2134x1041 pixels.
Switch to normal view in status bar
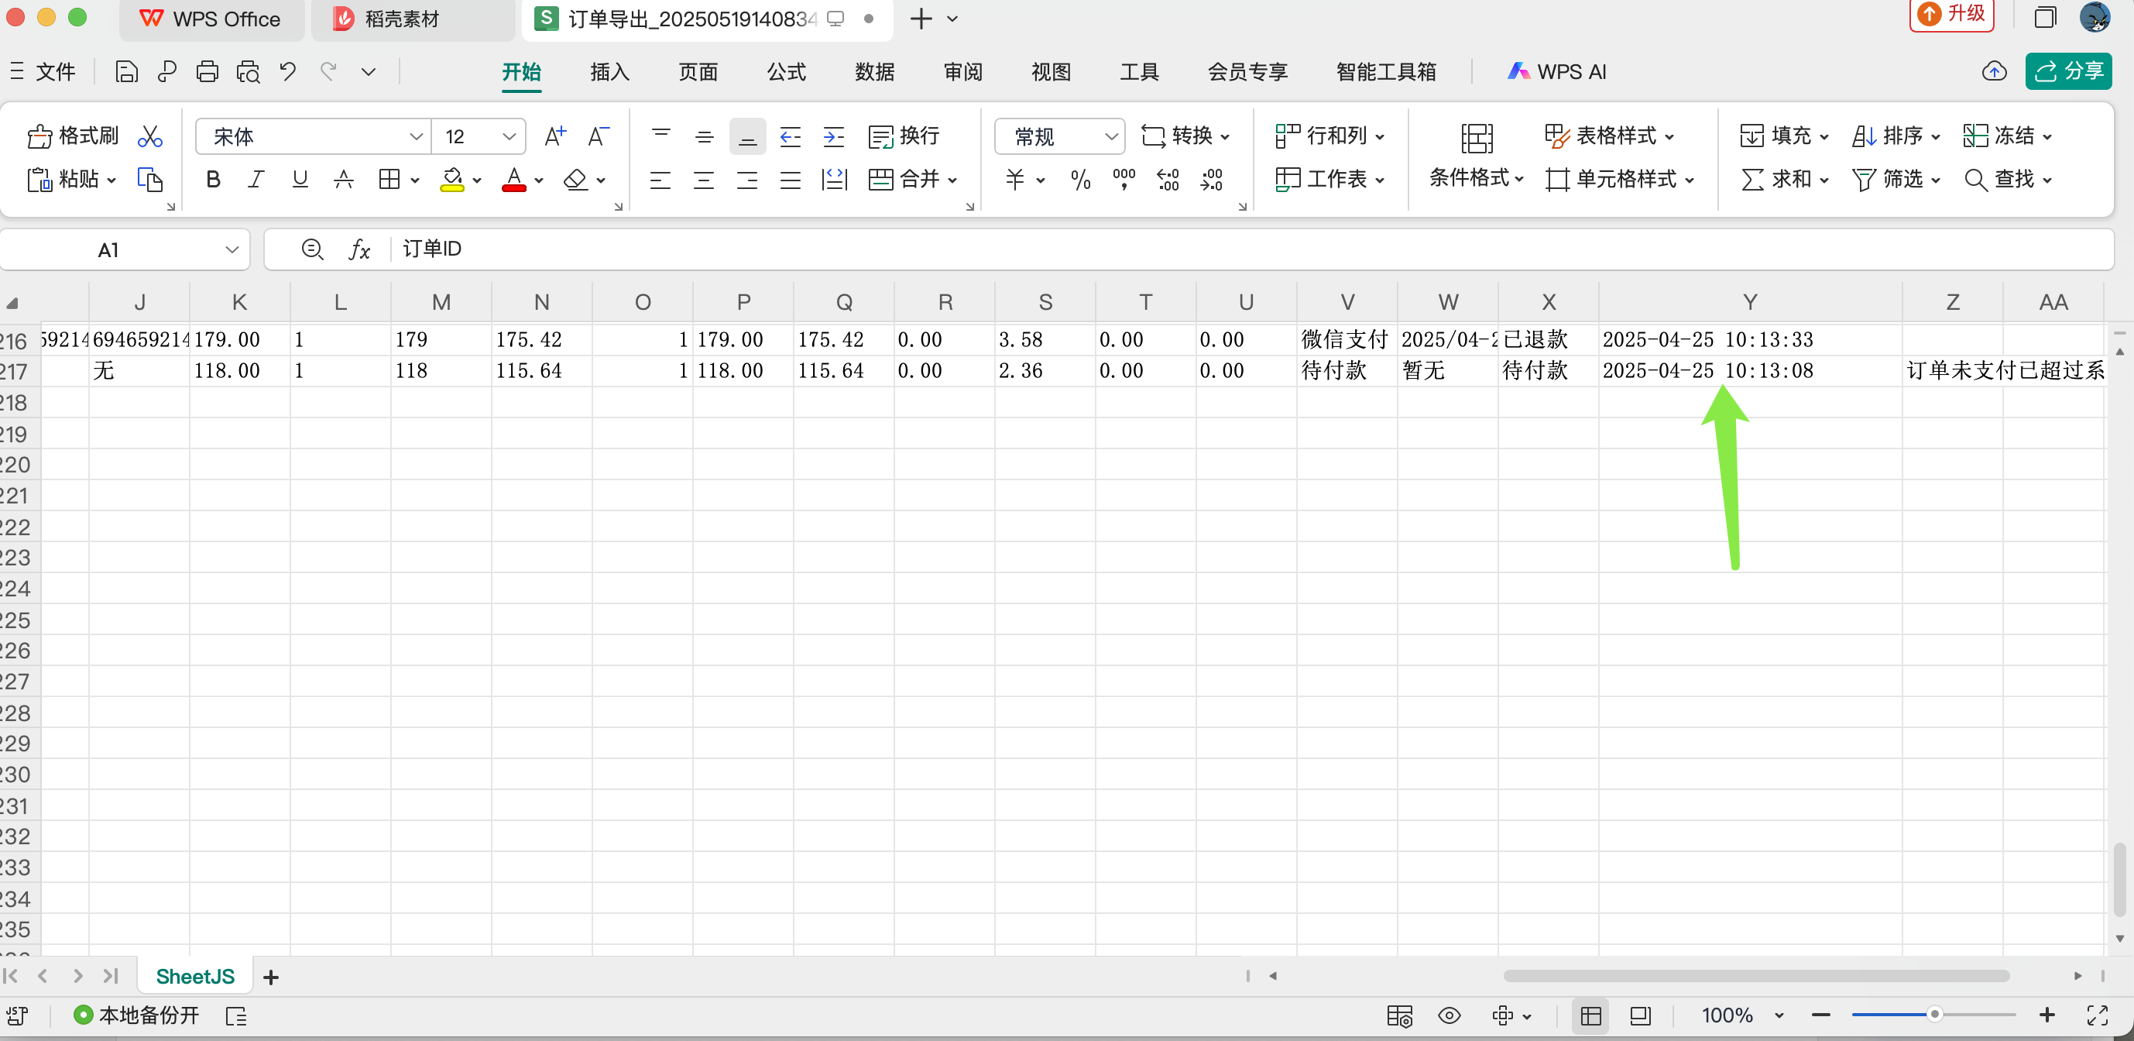[x=1590, y=1015]
